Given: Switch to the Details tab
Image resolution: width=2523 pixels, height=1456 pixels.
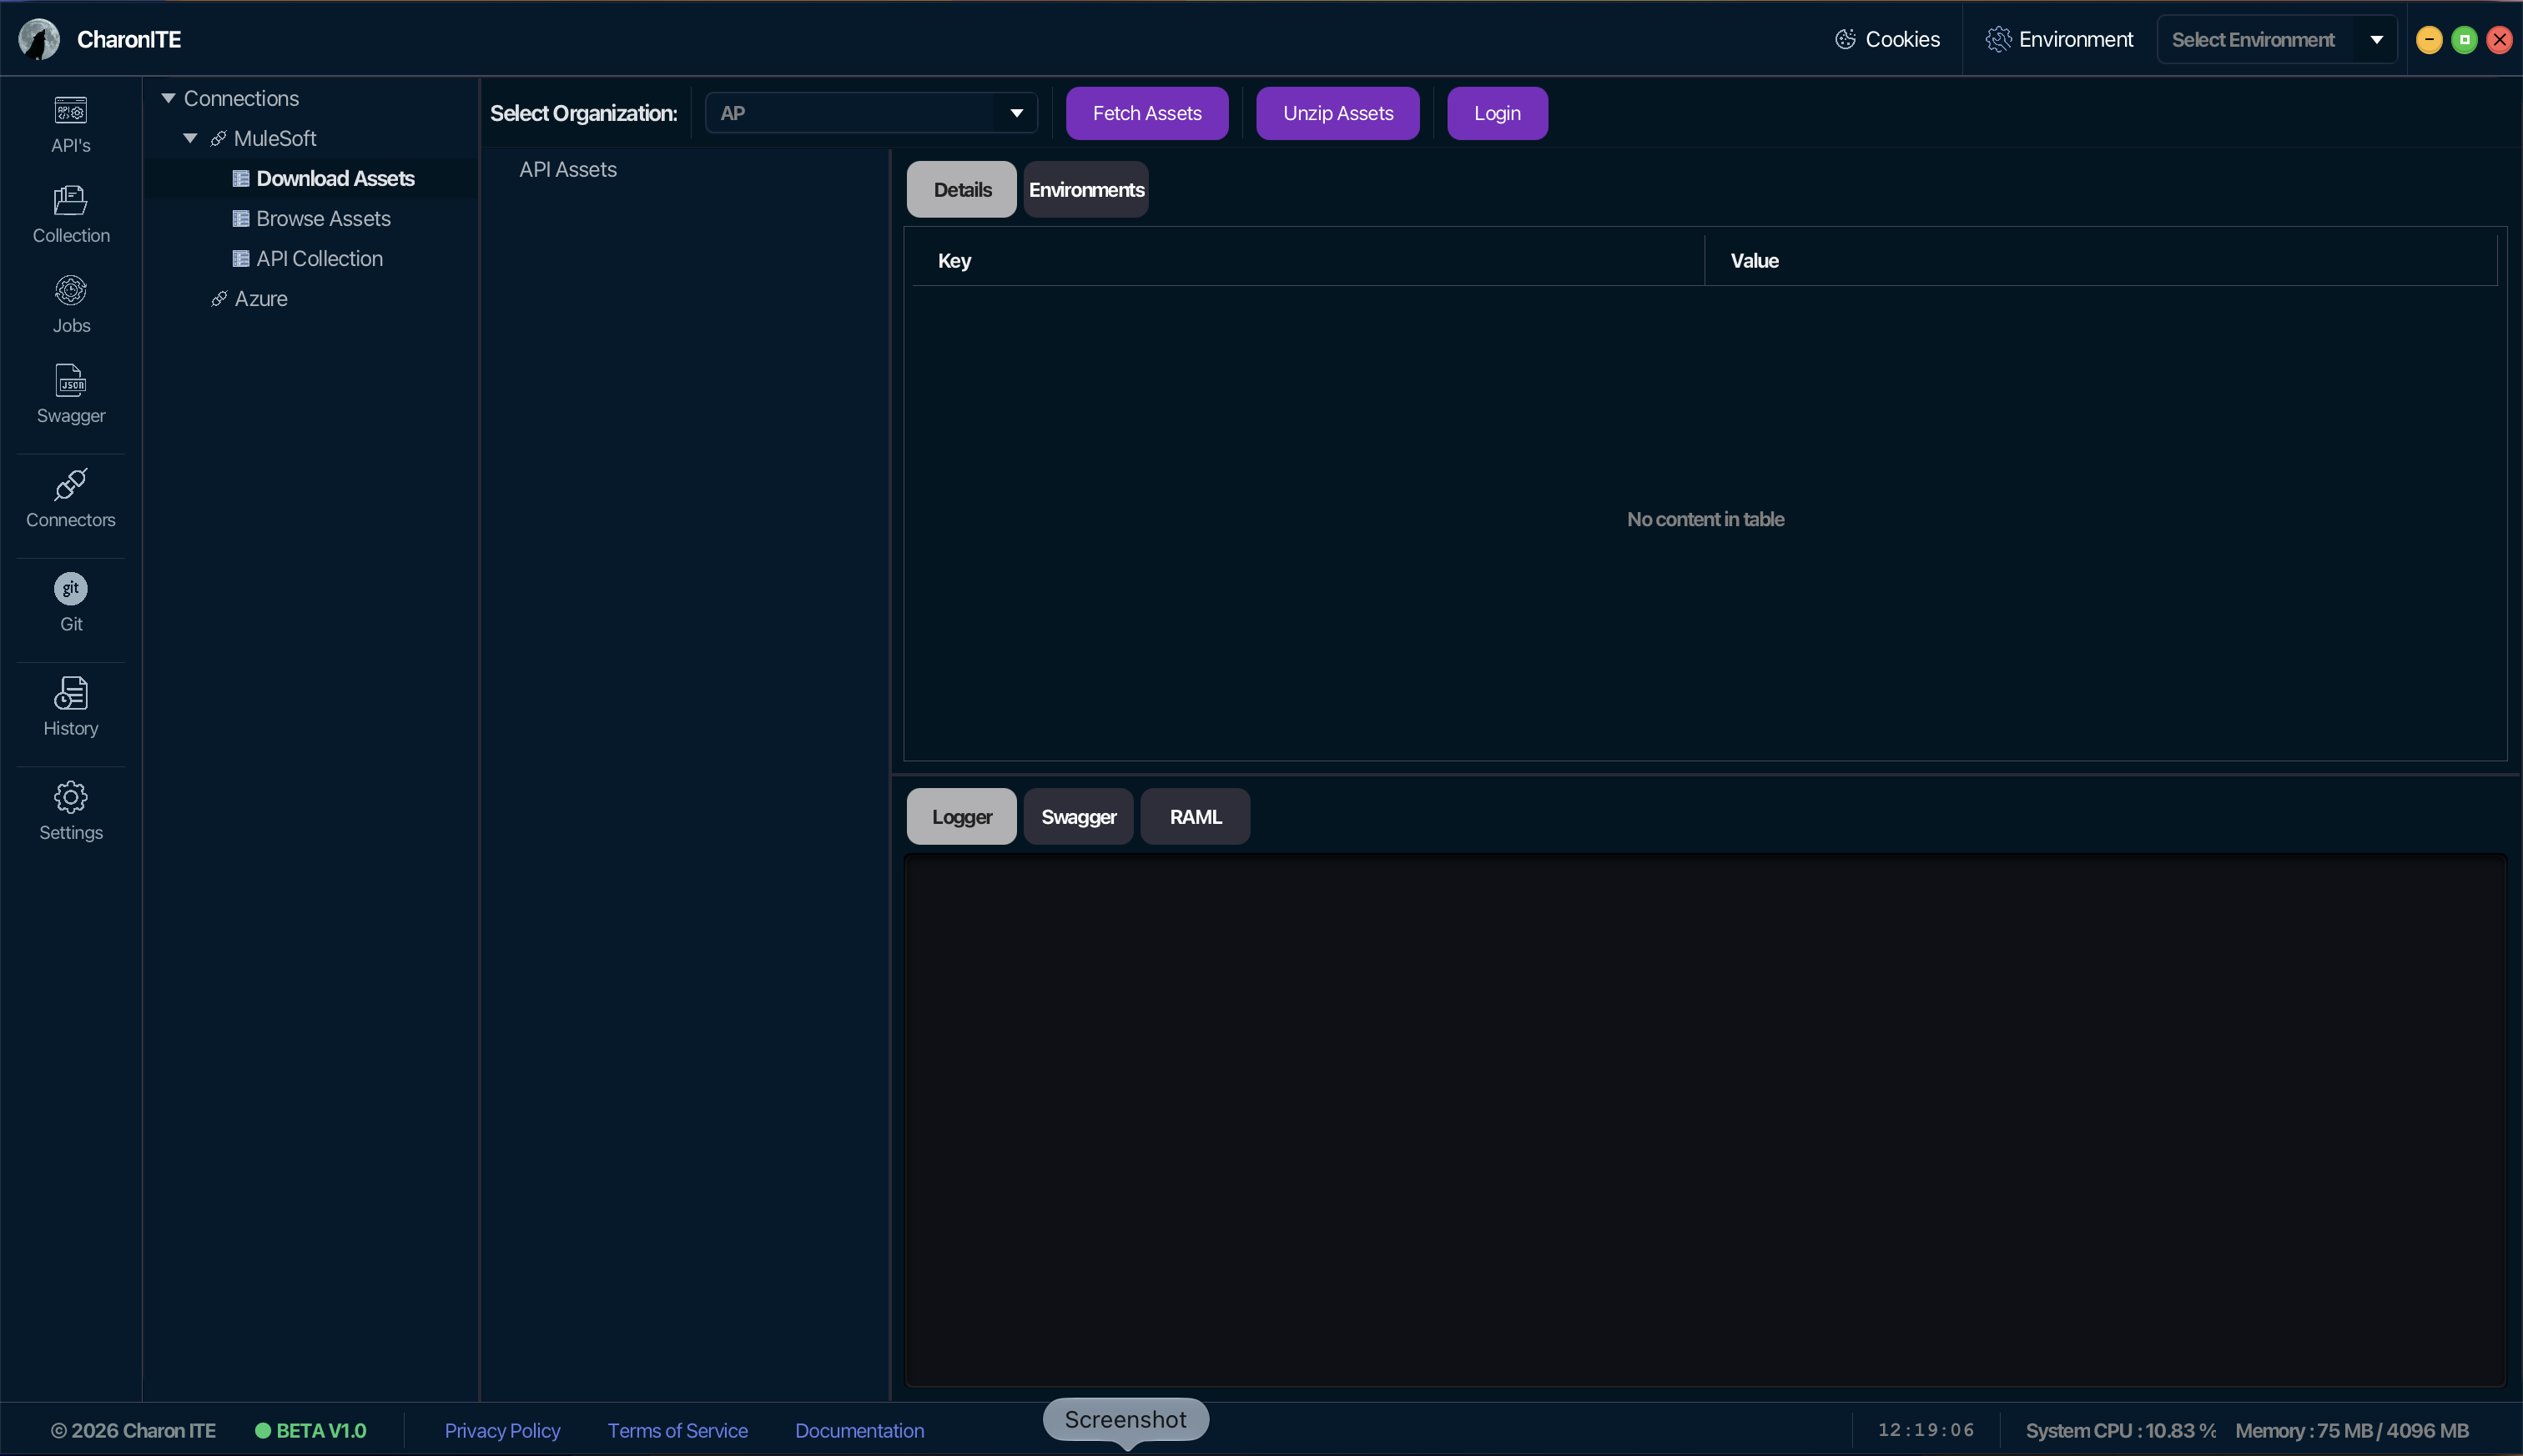Looking at the screenshot, I should click(961, 189).
